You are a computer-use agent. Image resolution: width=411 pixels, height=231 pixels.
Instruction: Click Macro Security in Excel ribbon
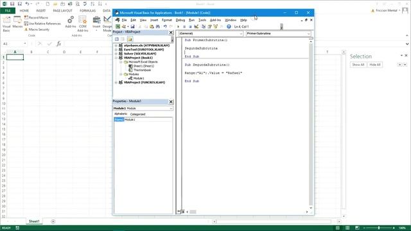(x=37, y=30)
